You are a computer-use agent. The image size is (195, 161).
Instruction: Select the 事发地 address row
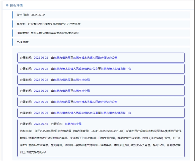click(x=101, y=24)
